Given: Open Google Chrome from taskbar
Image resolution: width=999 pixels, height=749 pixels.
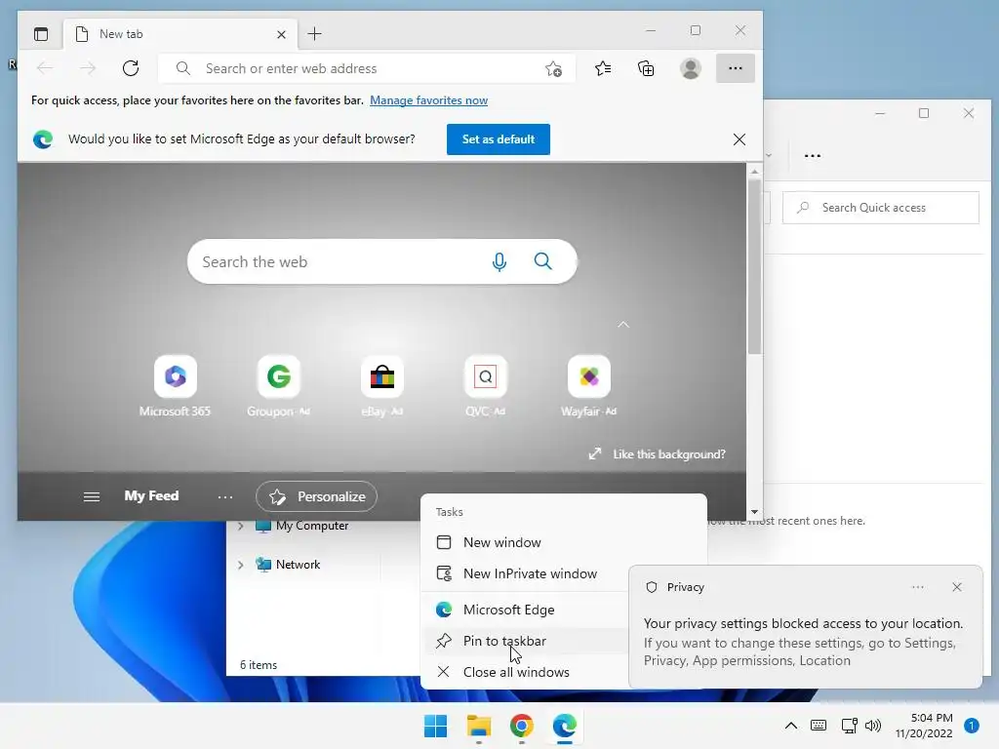Looking at the screenshot, I should coord(522,726).
